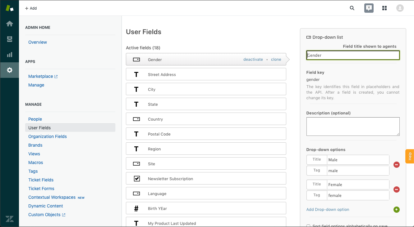Click the green plus icon to add an option

(x=396, y=210)
